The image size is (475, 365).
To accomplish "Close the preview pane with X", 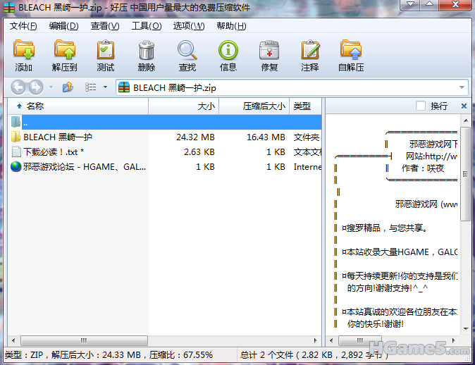I will point(464,106).
